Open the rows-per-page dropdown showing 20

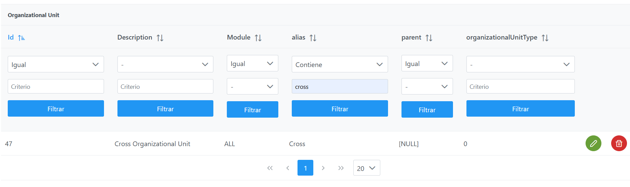coord(366,168)
